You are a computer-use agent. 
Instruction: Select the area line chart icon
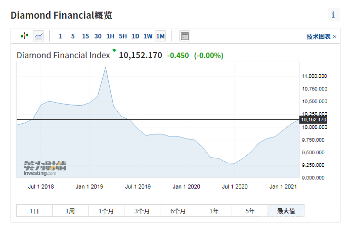point(38,36)
